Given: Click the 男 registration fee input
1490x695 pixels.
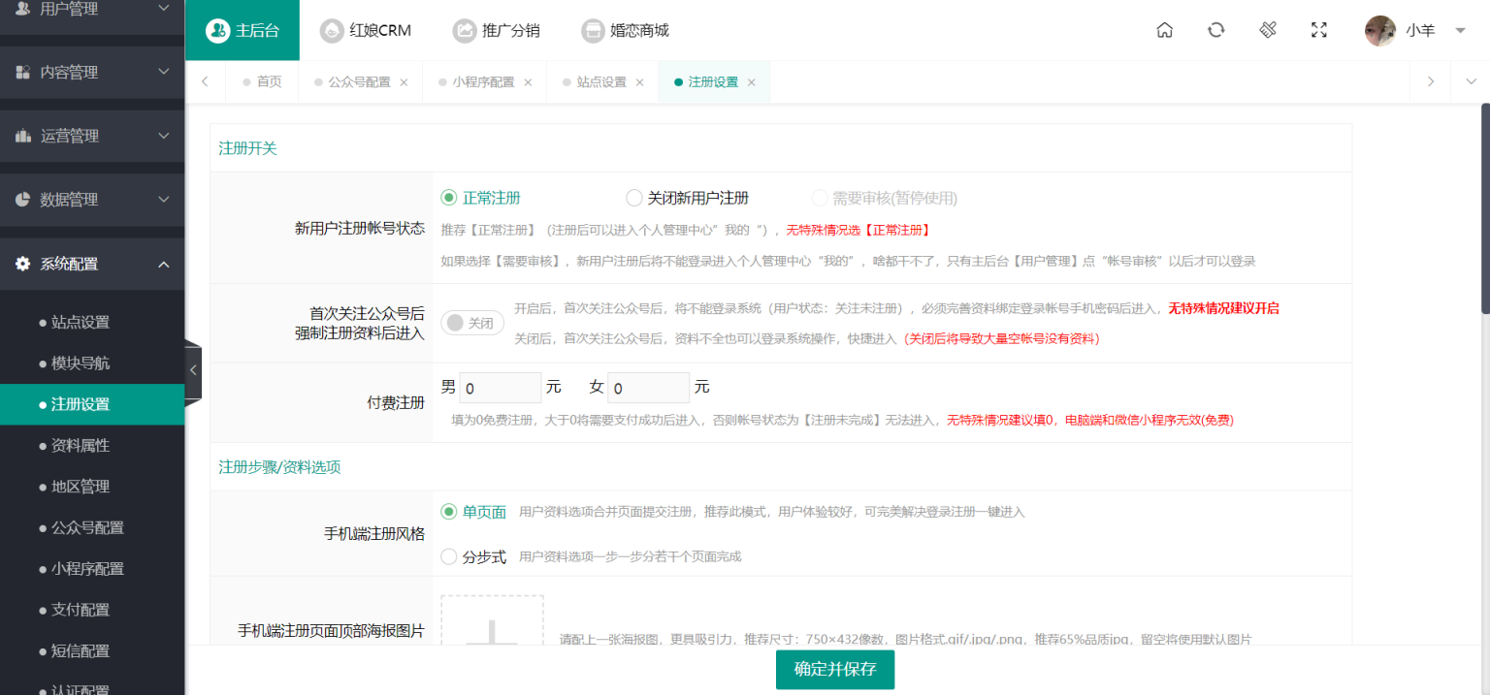Looking at the screenshot, I should 500,388.
